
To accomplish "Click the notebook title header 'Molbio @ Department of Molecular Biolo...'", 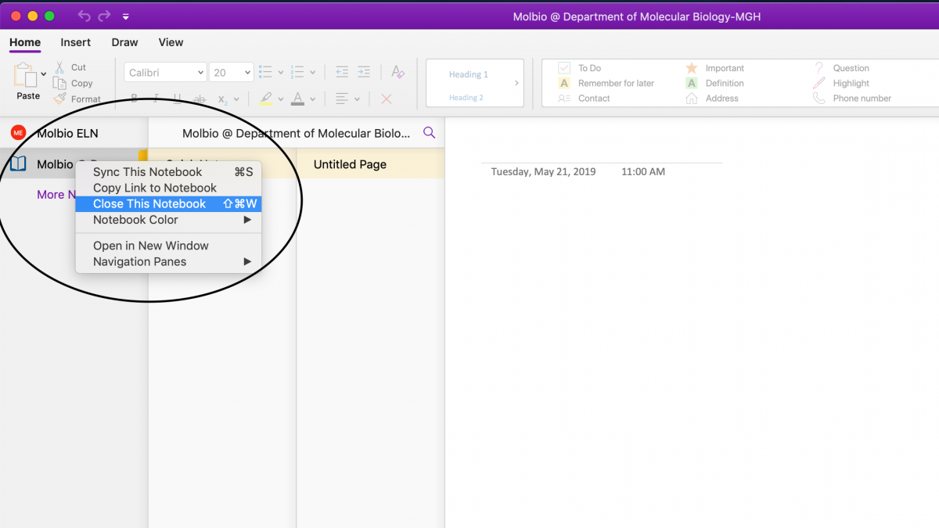I will tap(296, 133).
